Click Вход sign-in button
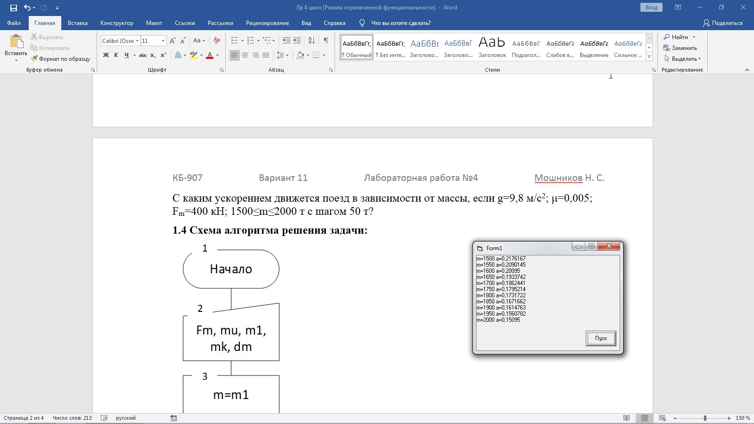 point(651,8)
